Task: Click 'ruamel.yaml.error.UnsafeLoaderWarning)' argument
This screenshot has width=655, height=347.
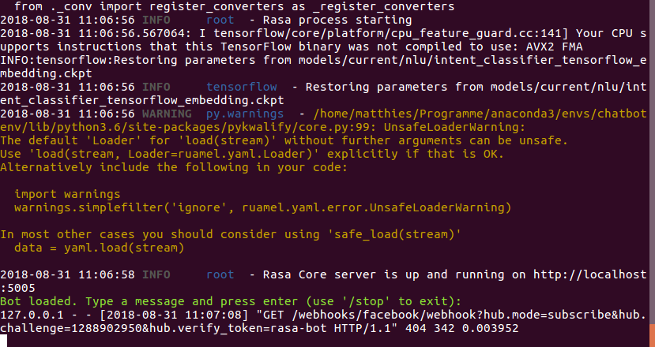Action: [x=376, y=207]
